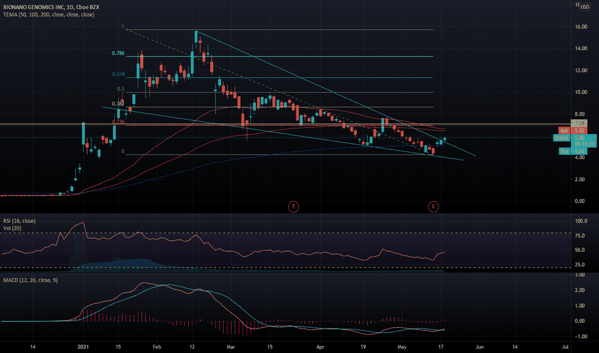Click the 05:11:31 countdown timer
The height and width of the screenshot is (353, 599).
tap(584, 144)
